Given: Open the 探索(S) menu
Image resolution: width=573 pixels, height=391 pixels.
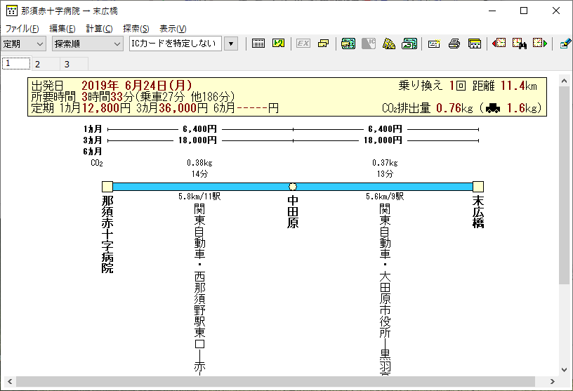Looking at the screenshot, I should pyautogui.click(x=136, y=29).
